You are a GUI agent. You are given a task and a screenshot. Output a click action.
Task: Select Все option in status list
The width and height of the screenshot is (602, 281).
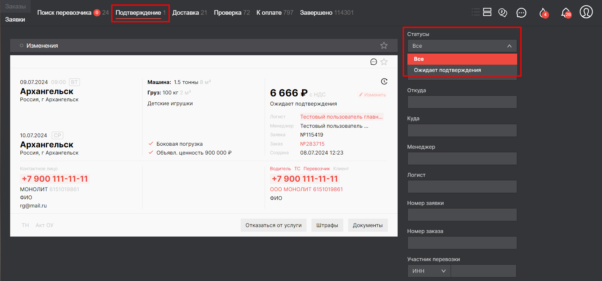[462, 59]
